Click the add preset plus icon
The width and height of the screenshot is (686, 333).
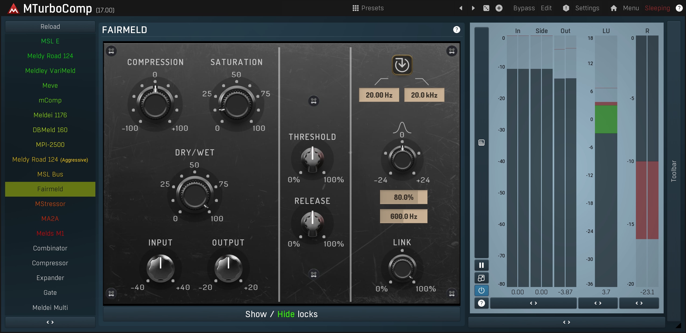coord(499,8)
